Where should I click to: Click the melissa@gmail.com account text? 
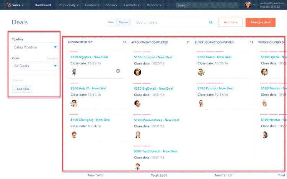click(272, 3)
